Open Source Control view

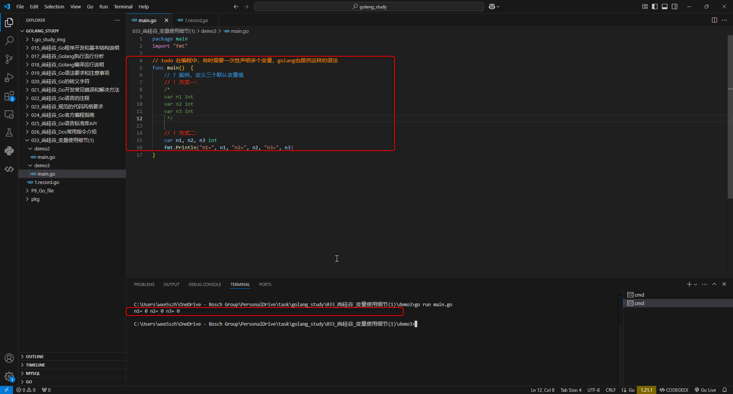tap(9, 59)
